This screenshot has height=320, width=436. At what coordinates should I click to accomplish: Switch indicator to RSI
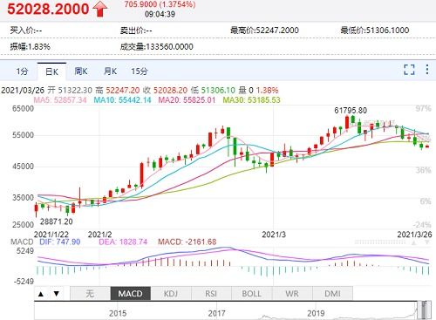pos(211,294)
